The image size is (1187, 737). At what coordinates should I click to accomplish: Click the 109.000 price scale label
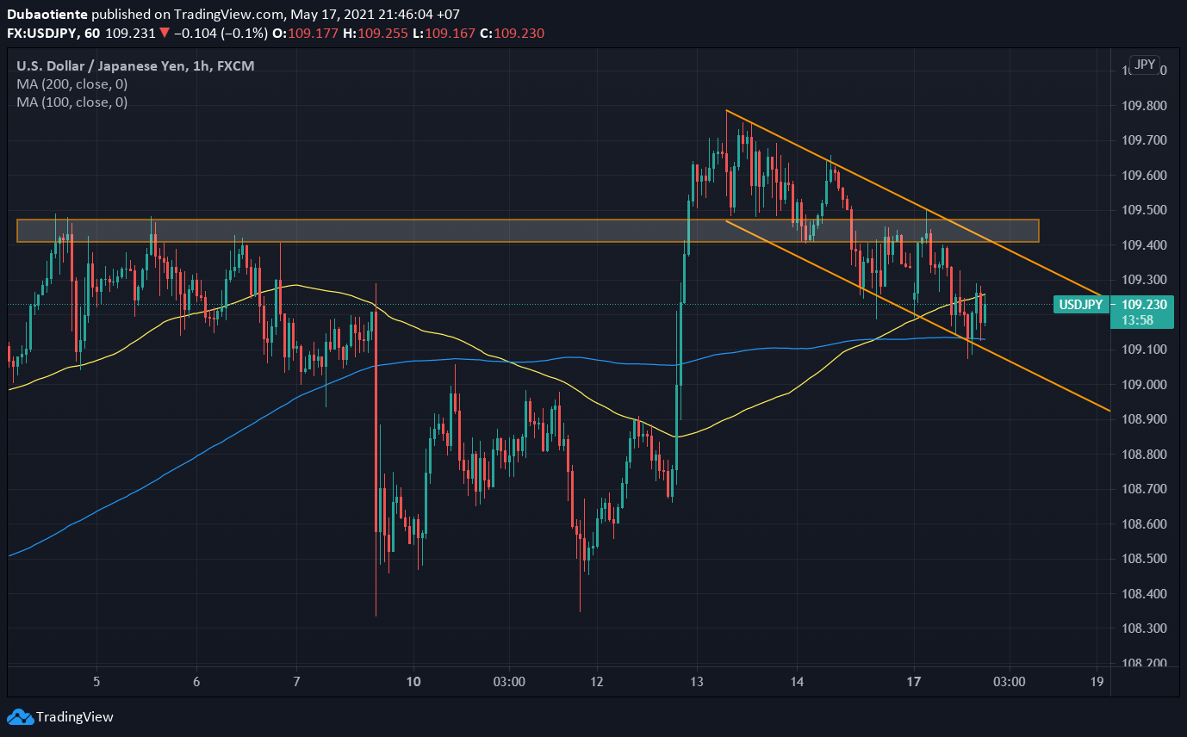pyautogui.click(x=1143, y=385)
